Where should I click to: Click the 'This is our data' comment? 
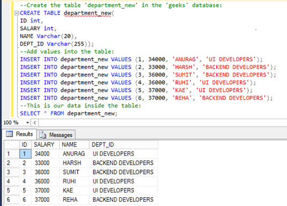pos(80,106)
